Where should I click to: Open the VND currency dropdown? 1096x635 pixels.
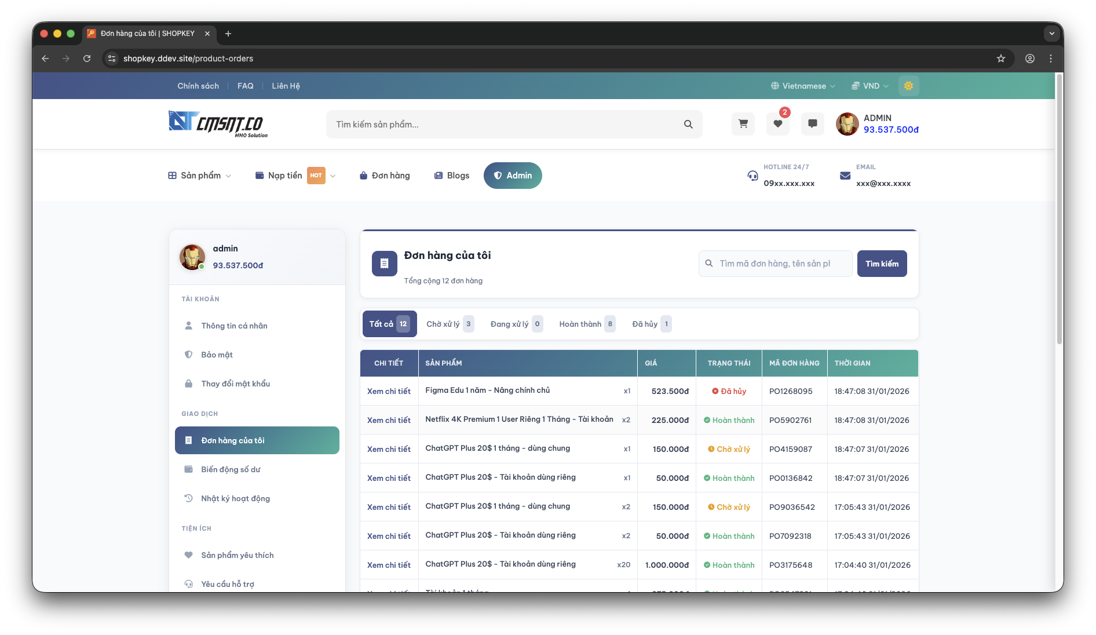tap(870, 86)
